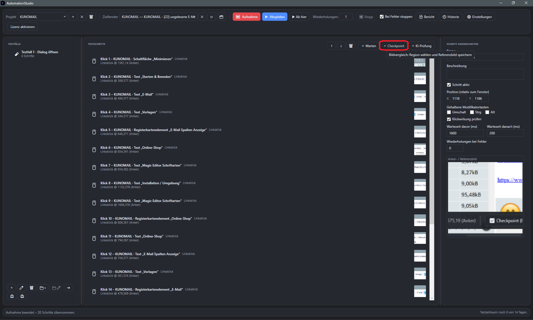Open Einstellungen settings
The width and height of the screenshot is (533, 320).
(x=479, y=17)
